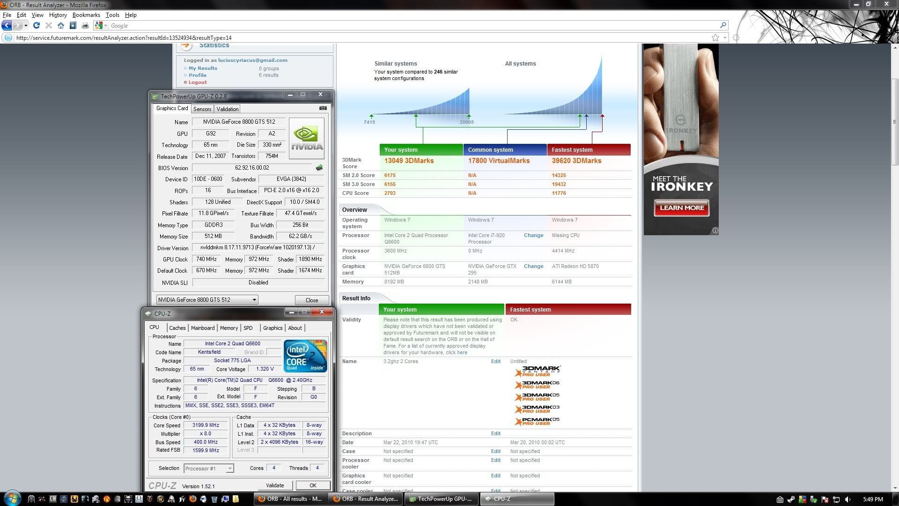Open the GPU selector dropdown in GPU-Z

(x=207, y=299)
